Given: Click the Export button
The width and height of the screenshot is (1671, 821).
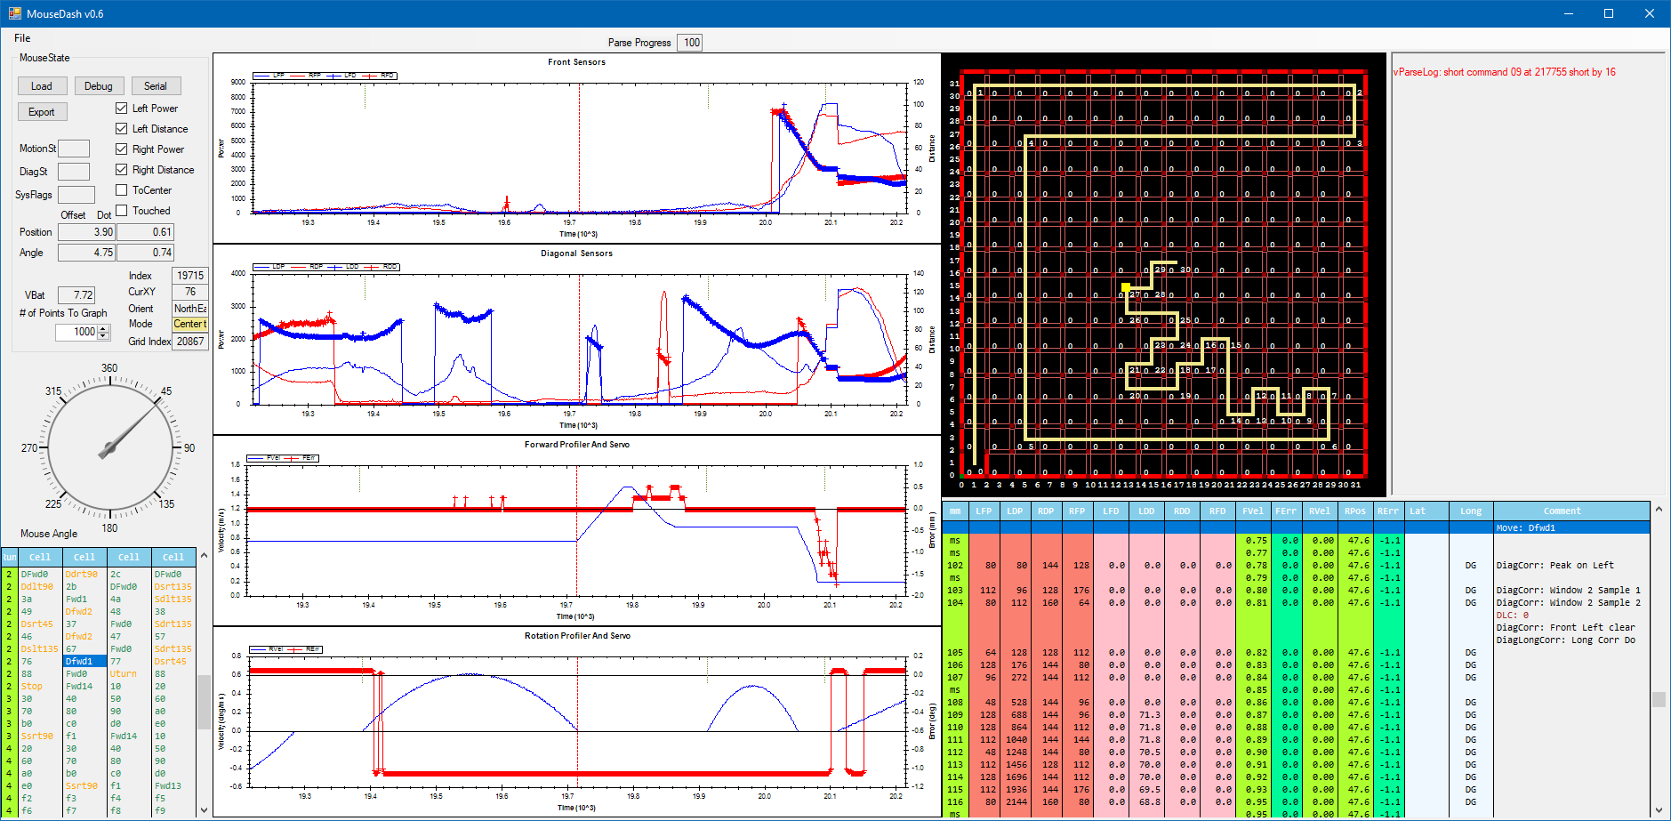Looking at the screenshot, I should point(42,112).
